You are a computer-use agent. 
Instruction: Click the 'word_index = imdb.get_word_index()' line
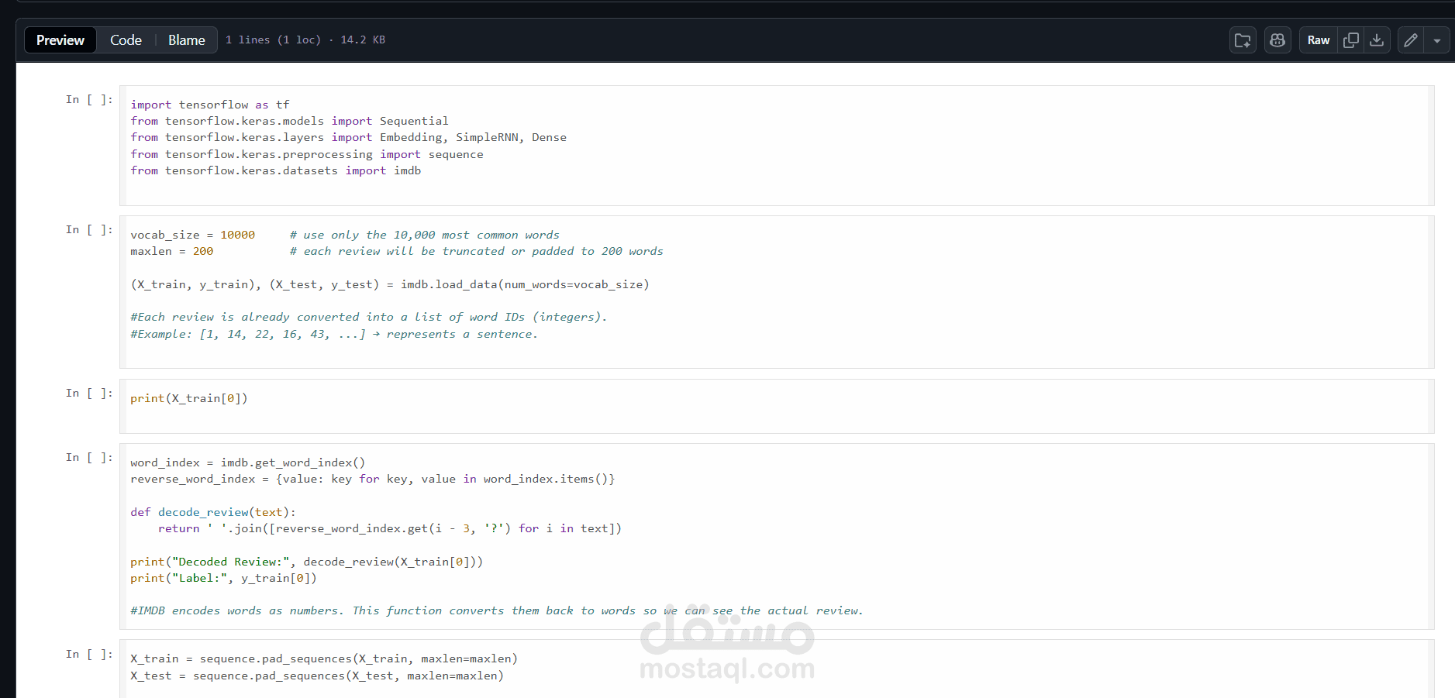[247, 462]
